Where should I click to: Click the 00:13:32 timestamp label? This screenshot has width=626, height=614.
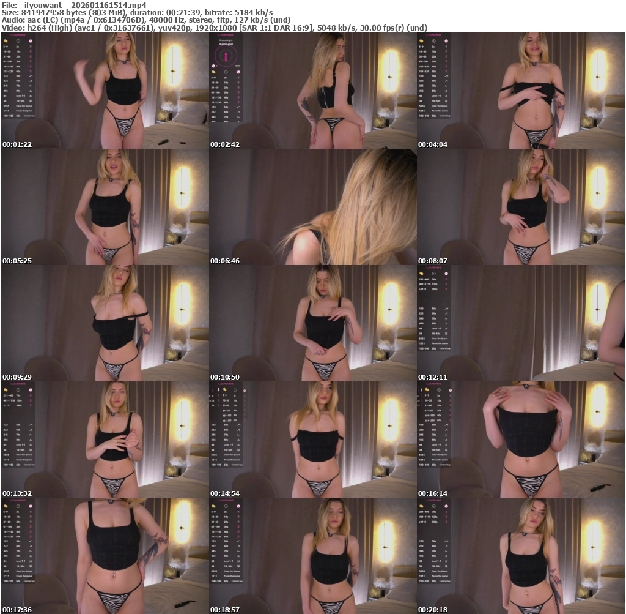click(x=17, y=493)
